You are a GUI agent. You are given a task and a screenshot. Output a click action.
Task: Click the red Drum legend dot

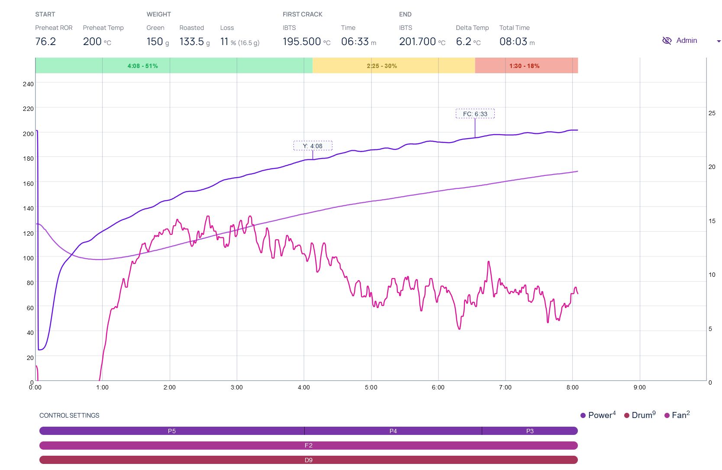(626, 416)
